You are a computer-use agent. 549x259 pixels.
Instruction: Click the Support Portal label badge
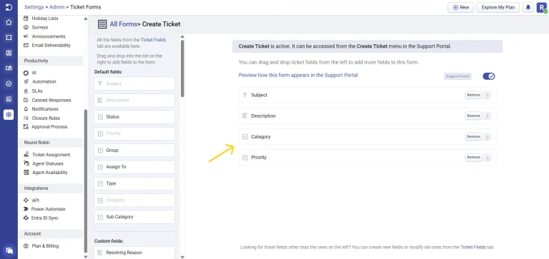457,76
